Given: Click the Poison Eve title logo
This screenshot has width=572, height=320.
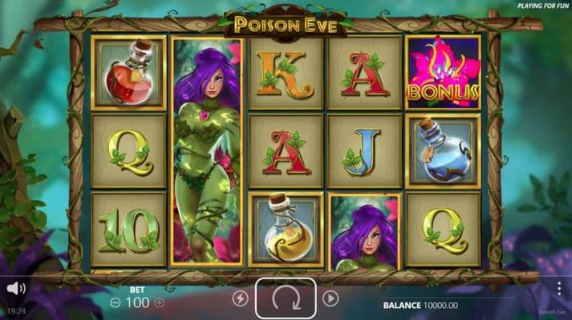Looking at the screenshot, I should (286, 24).
